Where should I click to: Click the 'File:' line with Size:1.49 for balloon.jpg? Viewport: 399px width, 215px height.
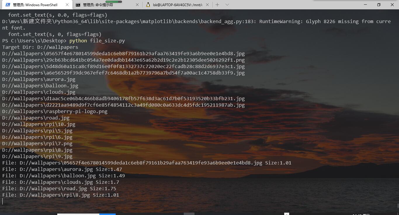pos(64,176)
